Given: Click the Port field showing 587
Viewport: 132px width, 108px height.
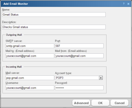Looking at the screenshot, I should [79, 46].
